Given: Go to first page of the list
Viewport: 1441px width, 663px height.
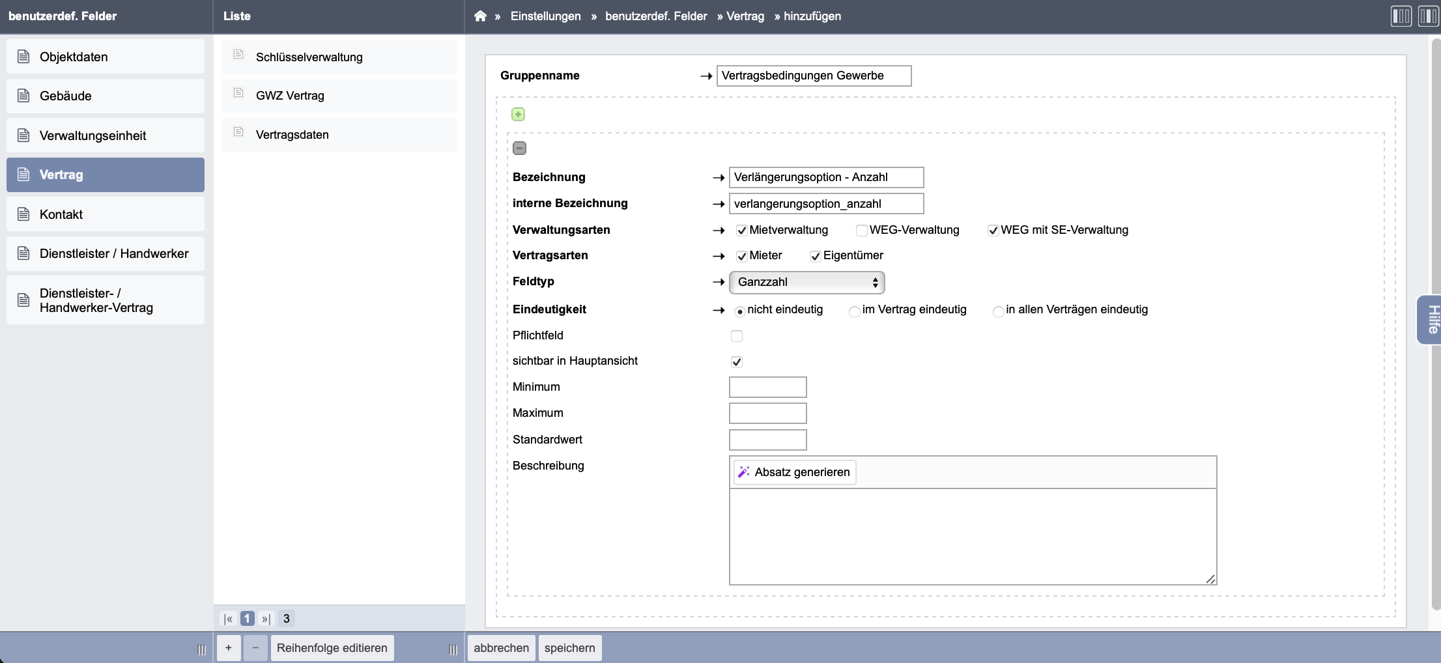Looking at the screenshot, I should click(x=228, y=619).
